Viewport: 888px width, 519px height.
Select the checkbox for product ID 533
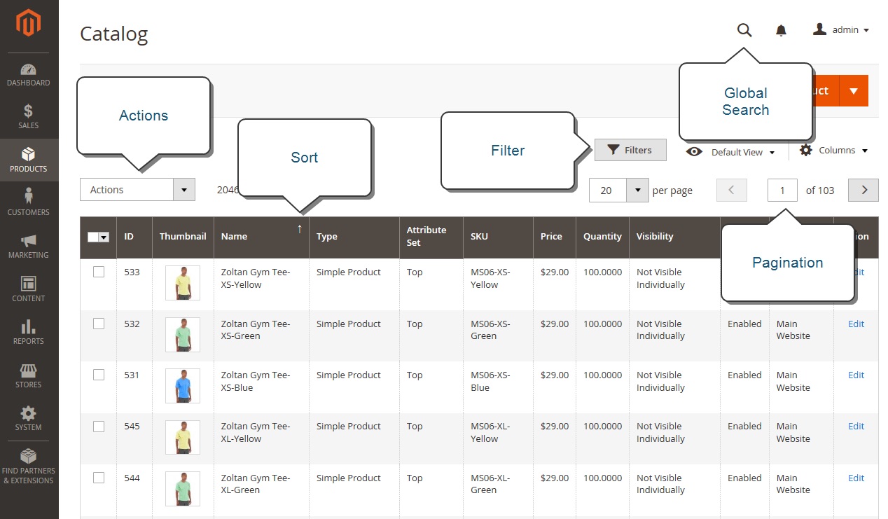click(98, 272)
